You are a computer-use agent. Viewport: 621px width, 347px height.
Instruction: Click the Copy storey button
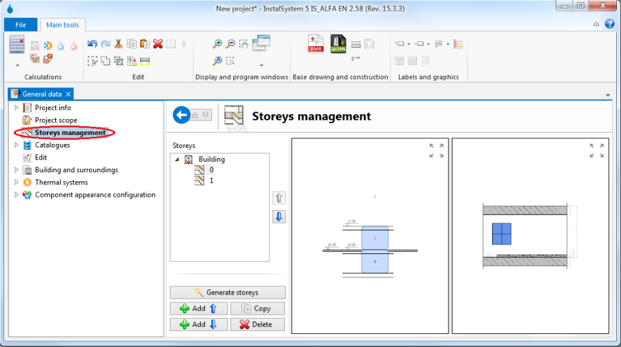[257, 308]
